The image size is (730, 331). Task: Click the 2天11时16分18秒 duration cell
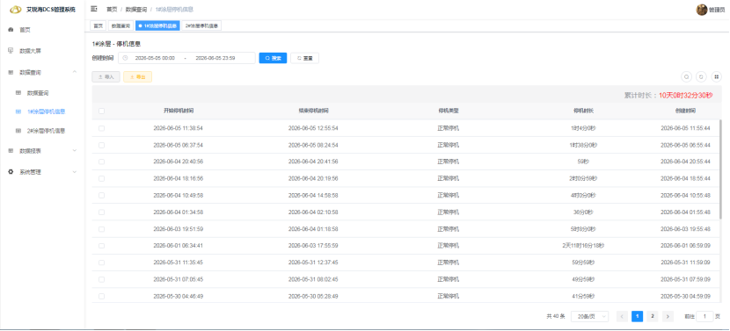tap(583, 246)
